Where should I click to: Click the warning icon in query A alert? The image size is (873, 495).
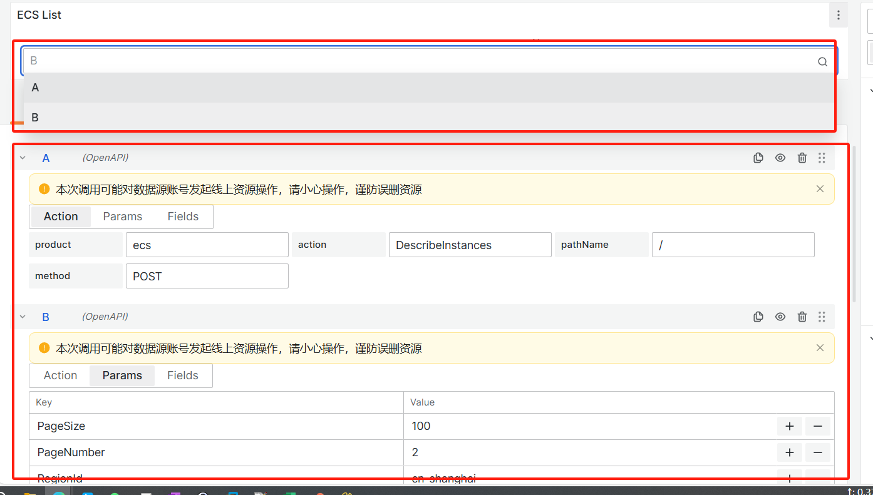pos(44,189)
